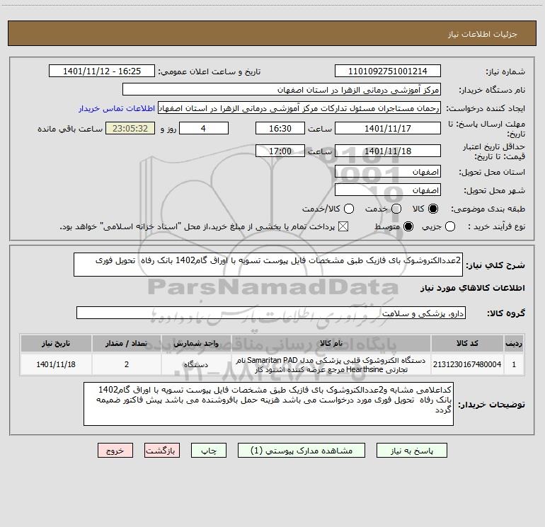Viewport: 545px width, 527px height.
Task: Toggle Islamic treasury bonds payment checkbox
Action: coord(343,226)
